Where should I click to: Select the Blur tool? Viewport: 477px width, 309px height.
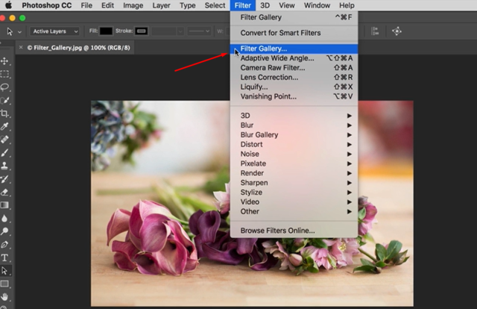(4, 218)
